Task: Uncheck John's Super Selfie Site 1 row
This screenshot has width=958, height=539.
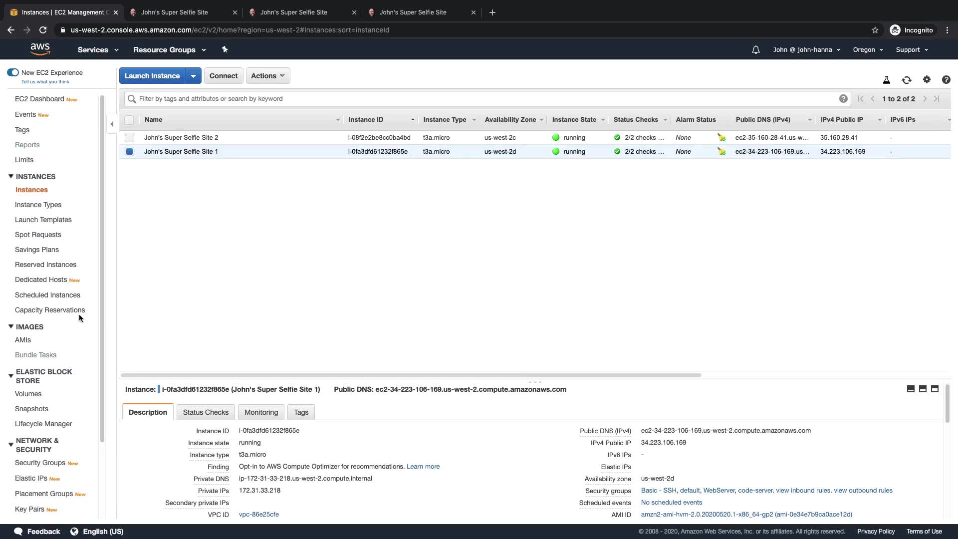Action: (130, 152)
